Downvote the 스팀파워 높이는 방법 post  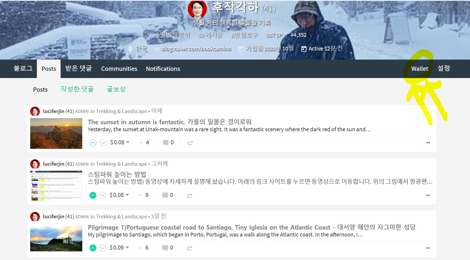[103, 195]
